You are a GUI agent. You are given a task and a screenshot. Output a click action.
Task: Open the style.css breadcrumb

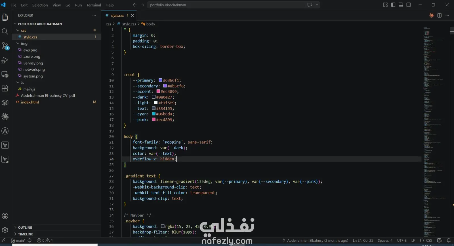click(x=127, y=24)
